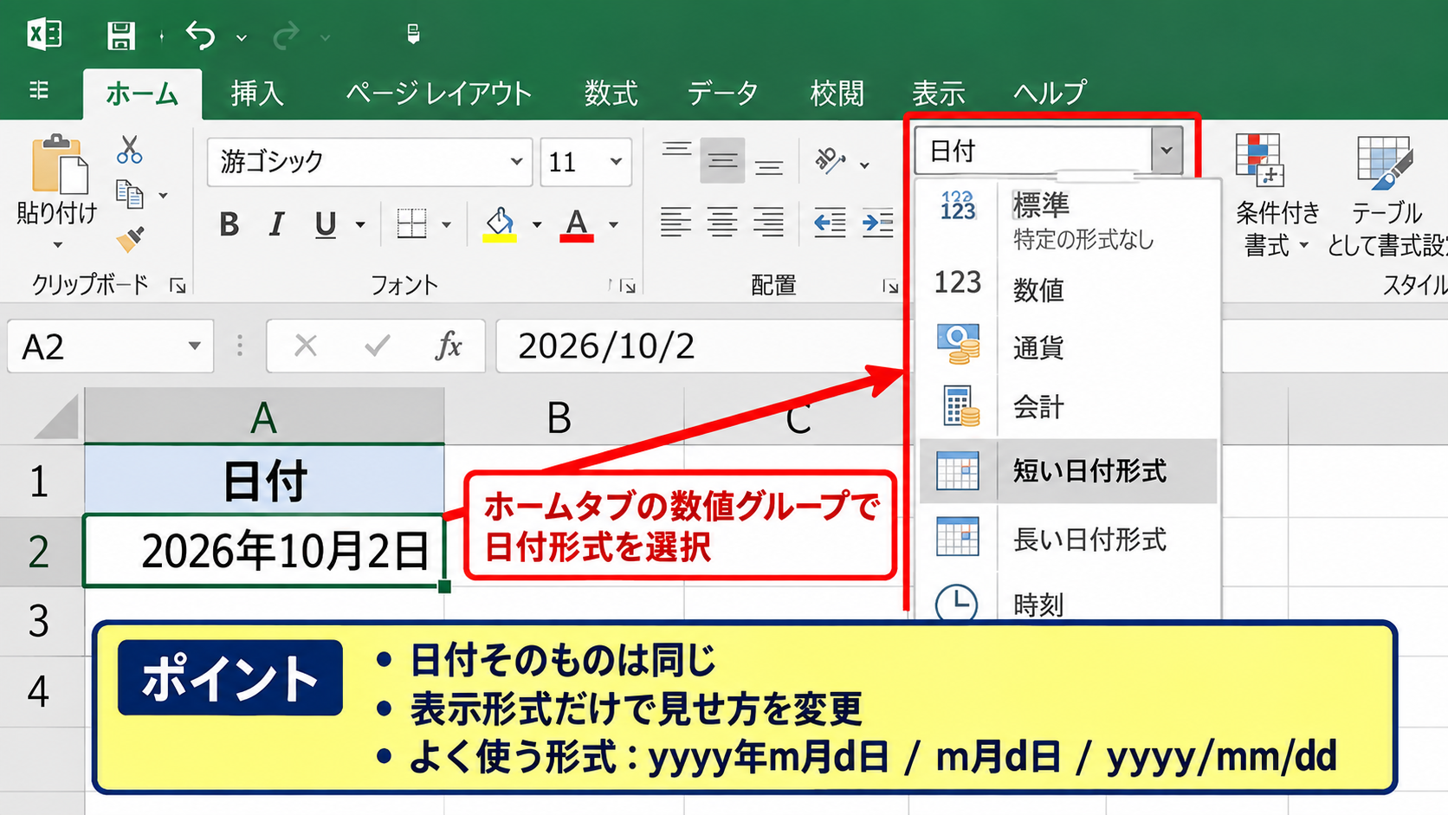Open the Name Box A2 dropdown

pos(195,346)
